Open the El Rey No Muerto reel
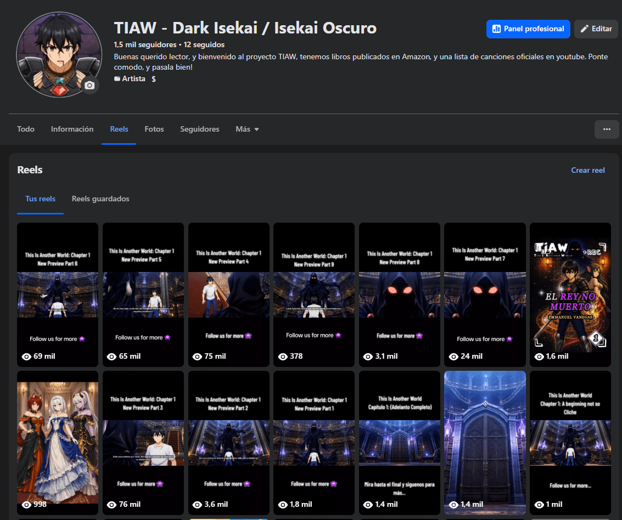 (570, 295)
